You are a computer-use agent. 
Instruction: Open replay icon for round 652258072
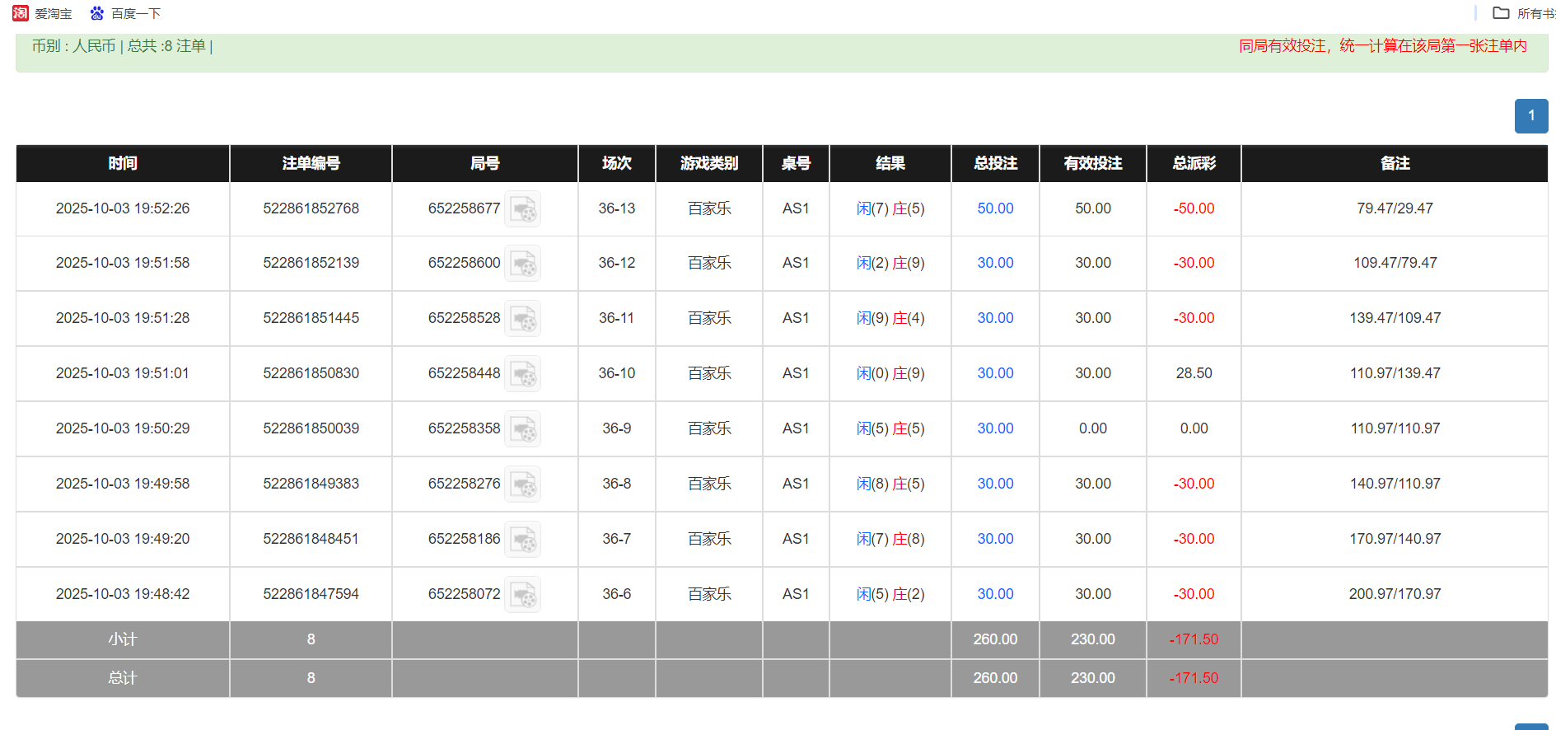[x=522, y=595]
